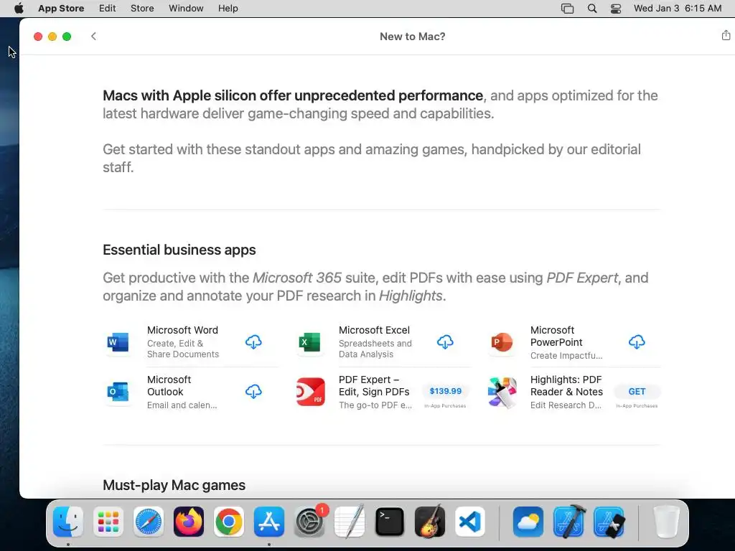735x551 pixels.
Task: Launch GarageBand from the Dock
Action: click(430, 522)
